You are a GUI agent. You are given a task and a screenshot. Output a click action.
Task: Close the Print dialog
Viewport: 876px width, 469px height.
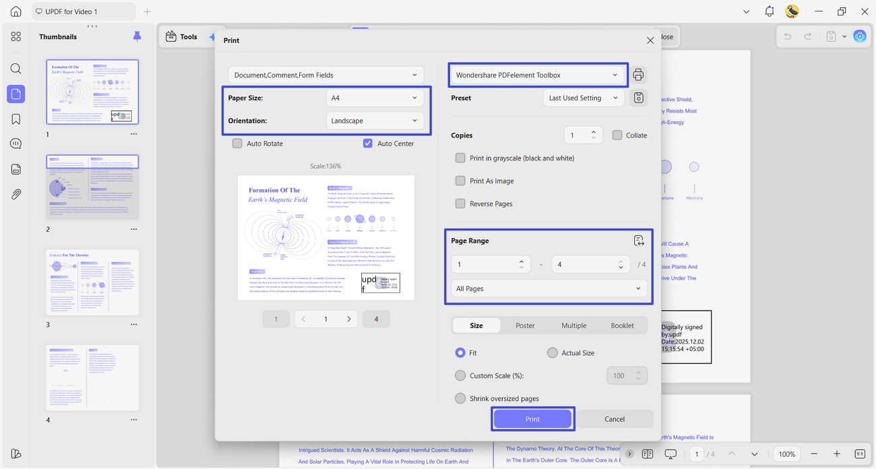pyautogui.click(x=650, y=40)
